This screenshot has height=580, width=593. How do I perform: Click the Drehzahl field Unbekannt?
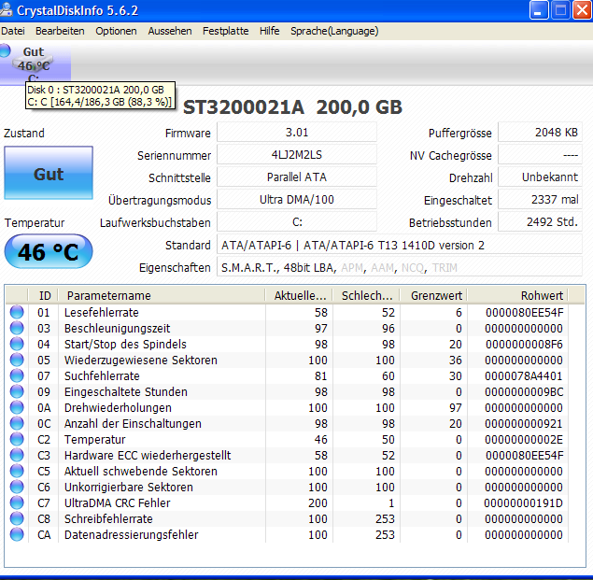coord(540,177)
